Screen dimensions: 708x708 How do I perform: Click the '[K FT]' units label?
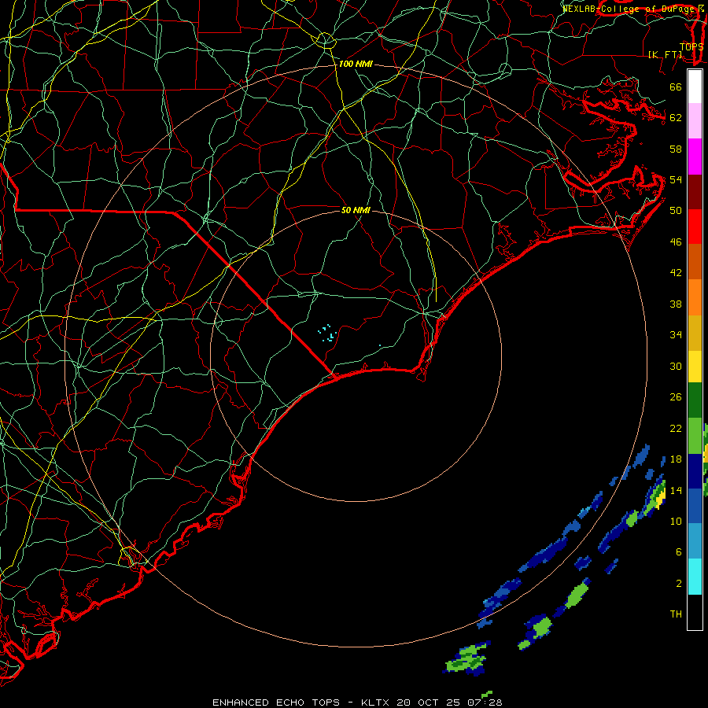665,54
